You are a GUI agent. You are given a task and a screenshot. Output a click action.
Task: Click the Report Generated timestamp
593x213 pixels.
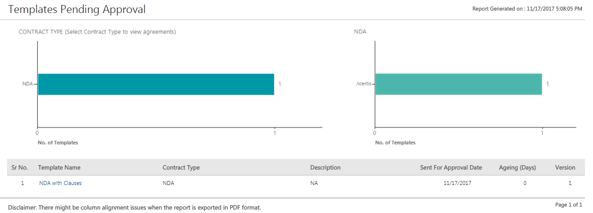[x=527, y=9]
